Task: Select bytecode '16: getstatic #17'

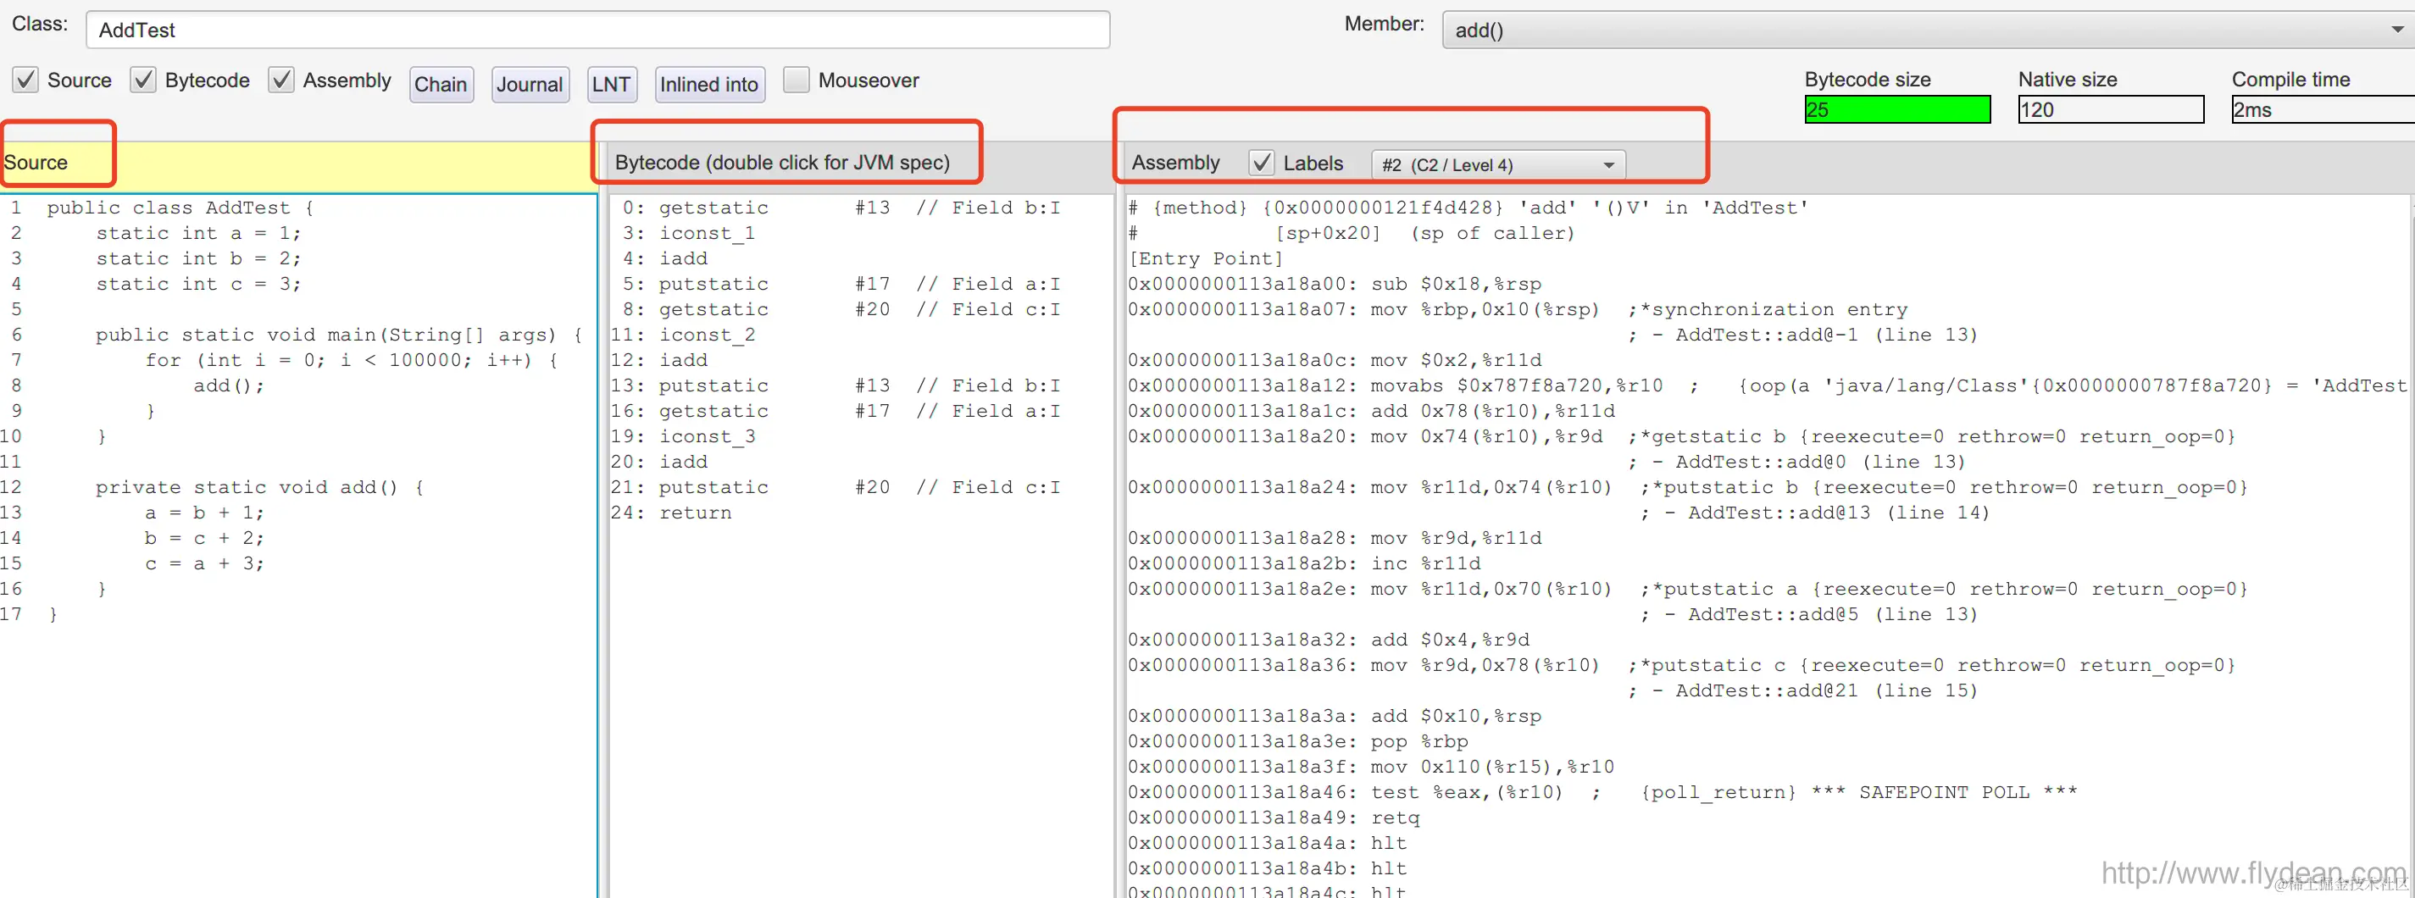Action: tap(836, 411)
